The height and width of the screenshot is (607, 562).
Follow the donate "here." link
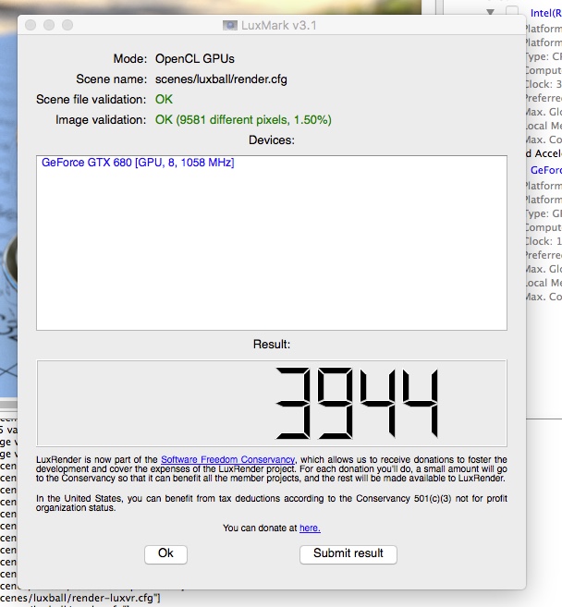tap(310, 528)
